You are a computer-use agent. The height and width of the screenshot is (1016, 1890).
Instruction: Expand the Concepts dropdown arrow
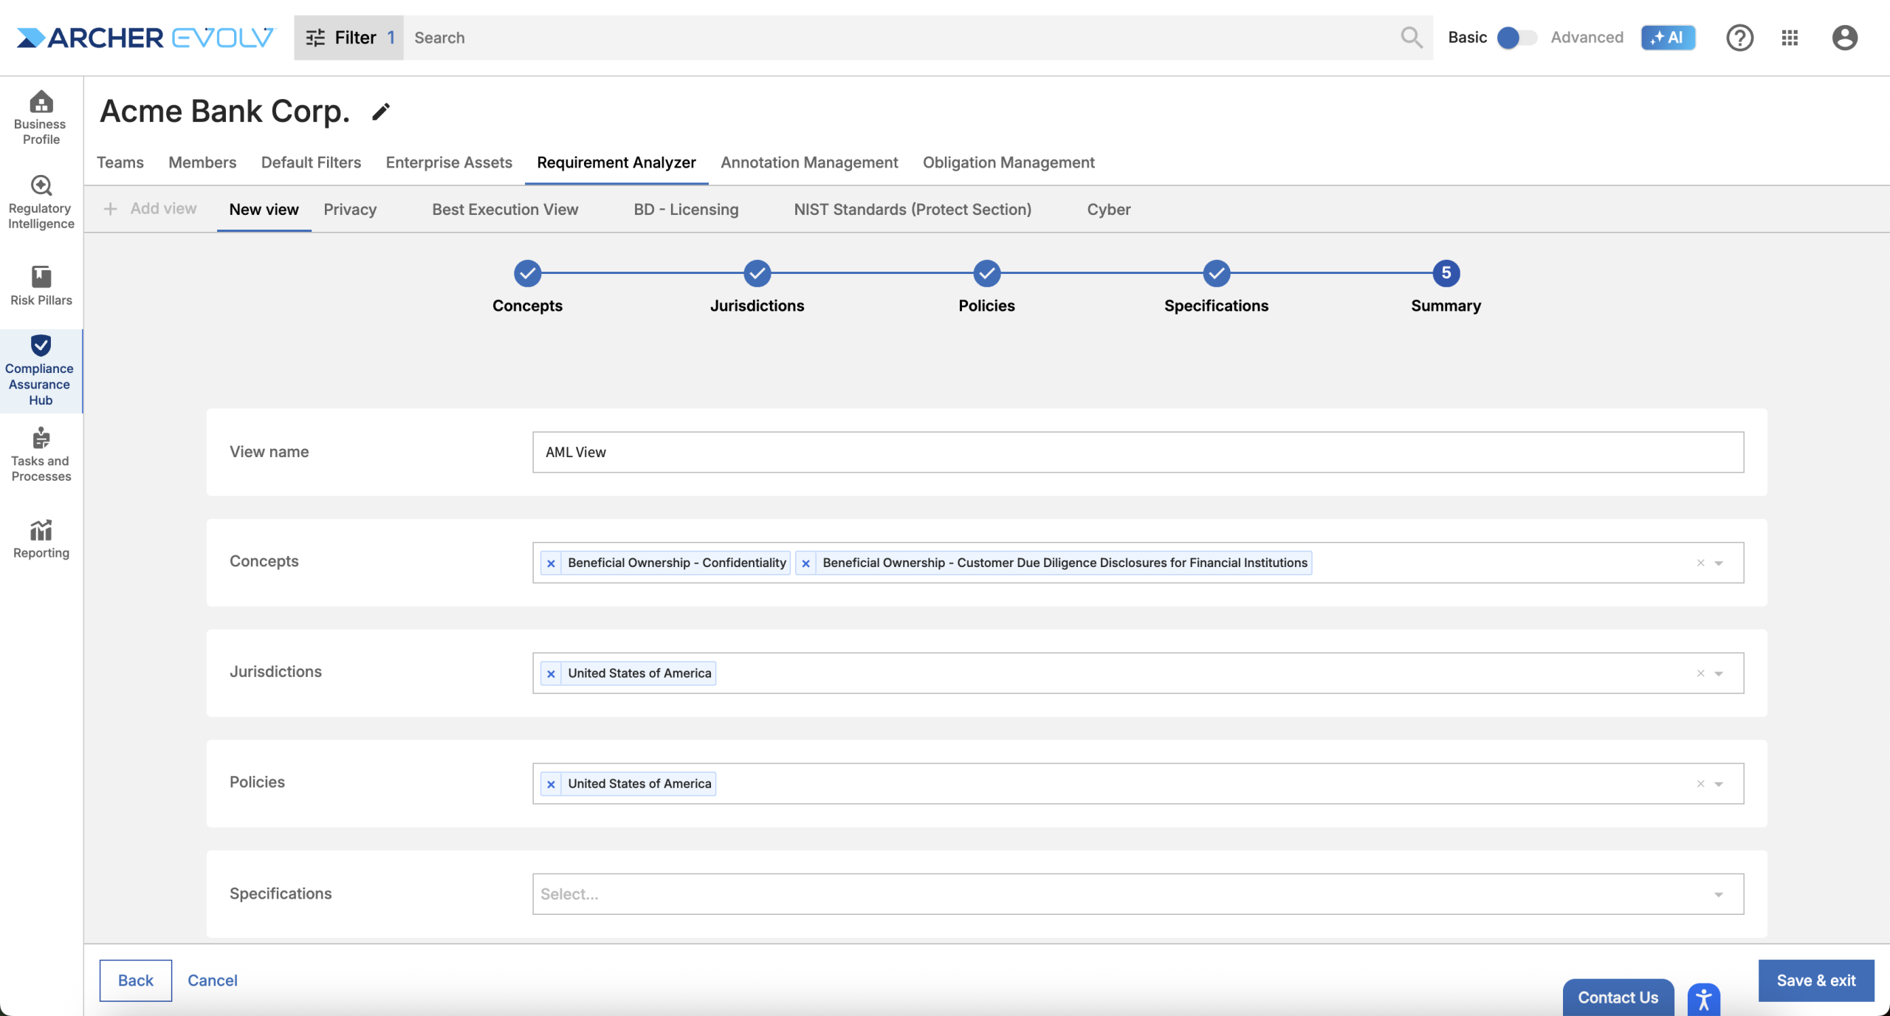[1718, 563]
